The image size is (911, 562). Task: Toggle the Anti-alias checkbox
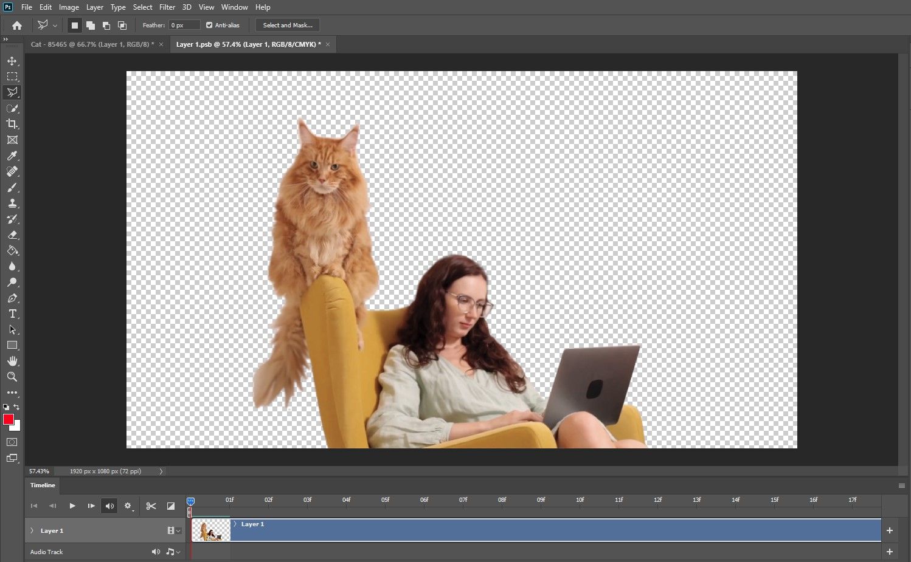[x=209, y=25]
